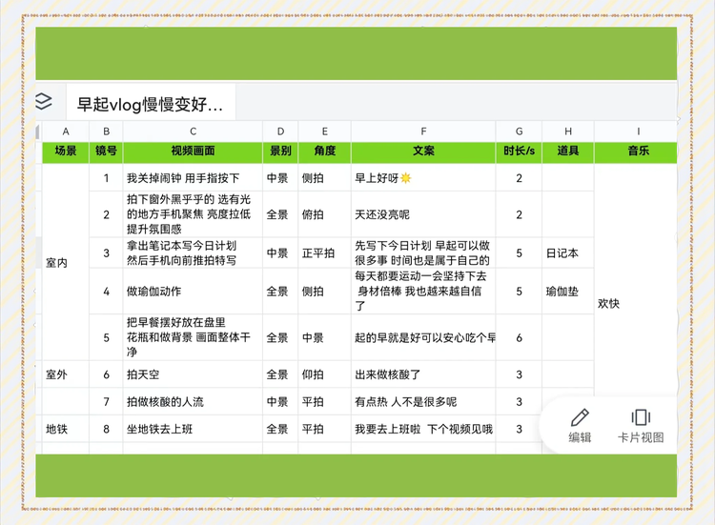The width and height of the screenshot is (715, 525).
Task: Select merged cell 室内
Action: tap(66, 263)
